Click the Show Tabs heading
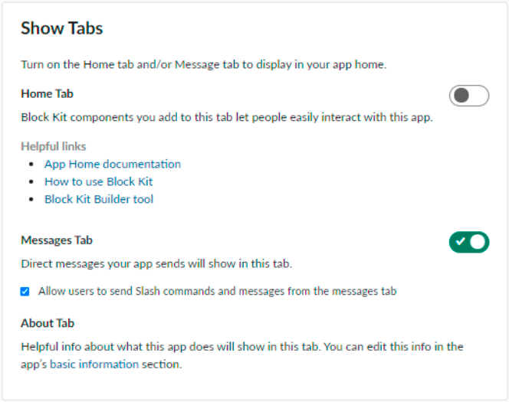This screenshot has height=402, width=509. pyautogui.click(x=62, y=29)
